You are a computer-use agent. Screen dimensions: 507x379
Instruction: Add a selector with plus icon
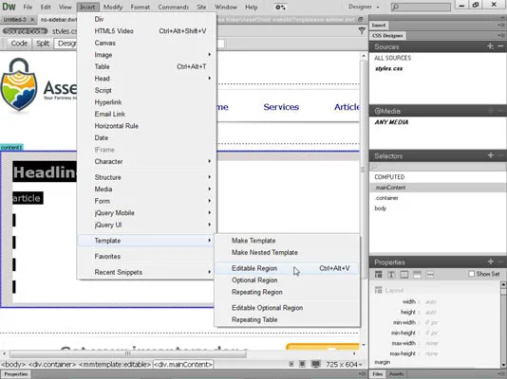coord(490,155)
